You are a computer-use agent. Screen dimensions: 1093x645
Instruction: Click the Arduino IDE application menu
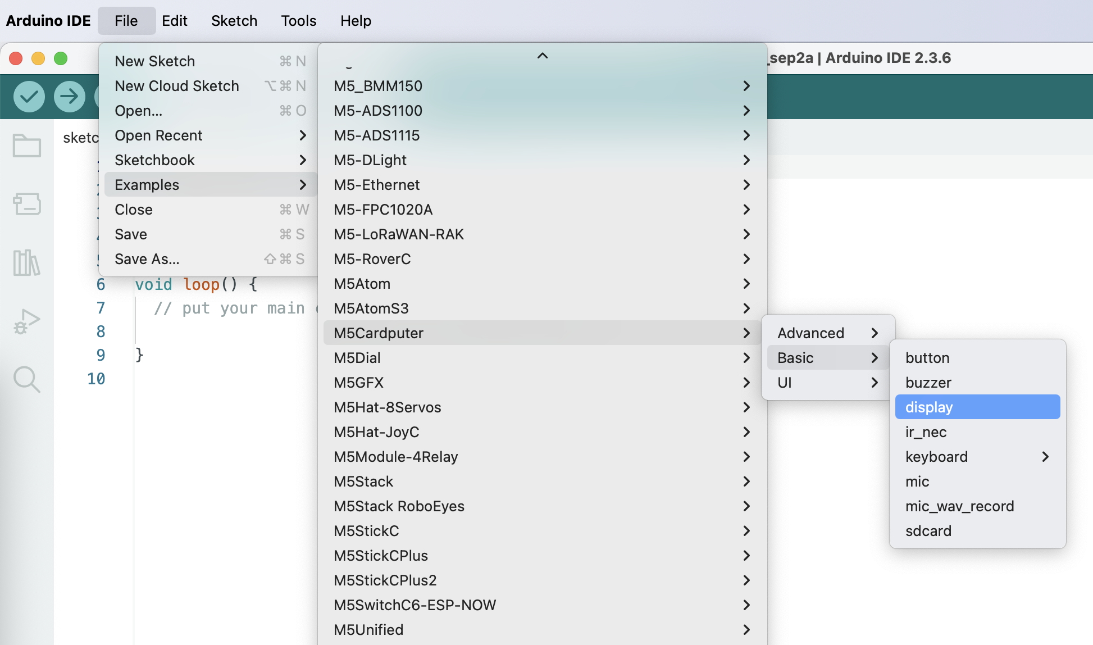pos(48,21)
